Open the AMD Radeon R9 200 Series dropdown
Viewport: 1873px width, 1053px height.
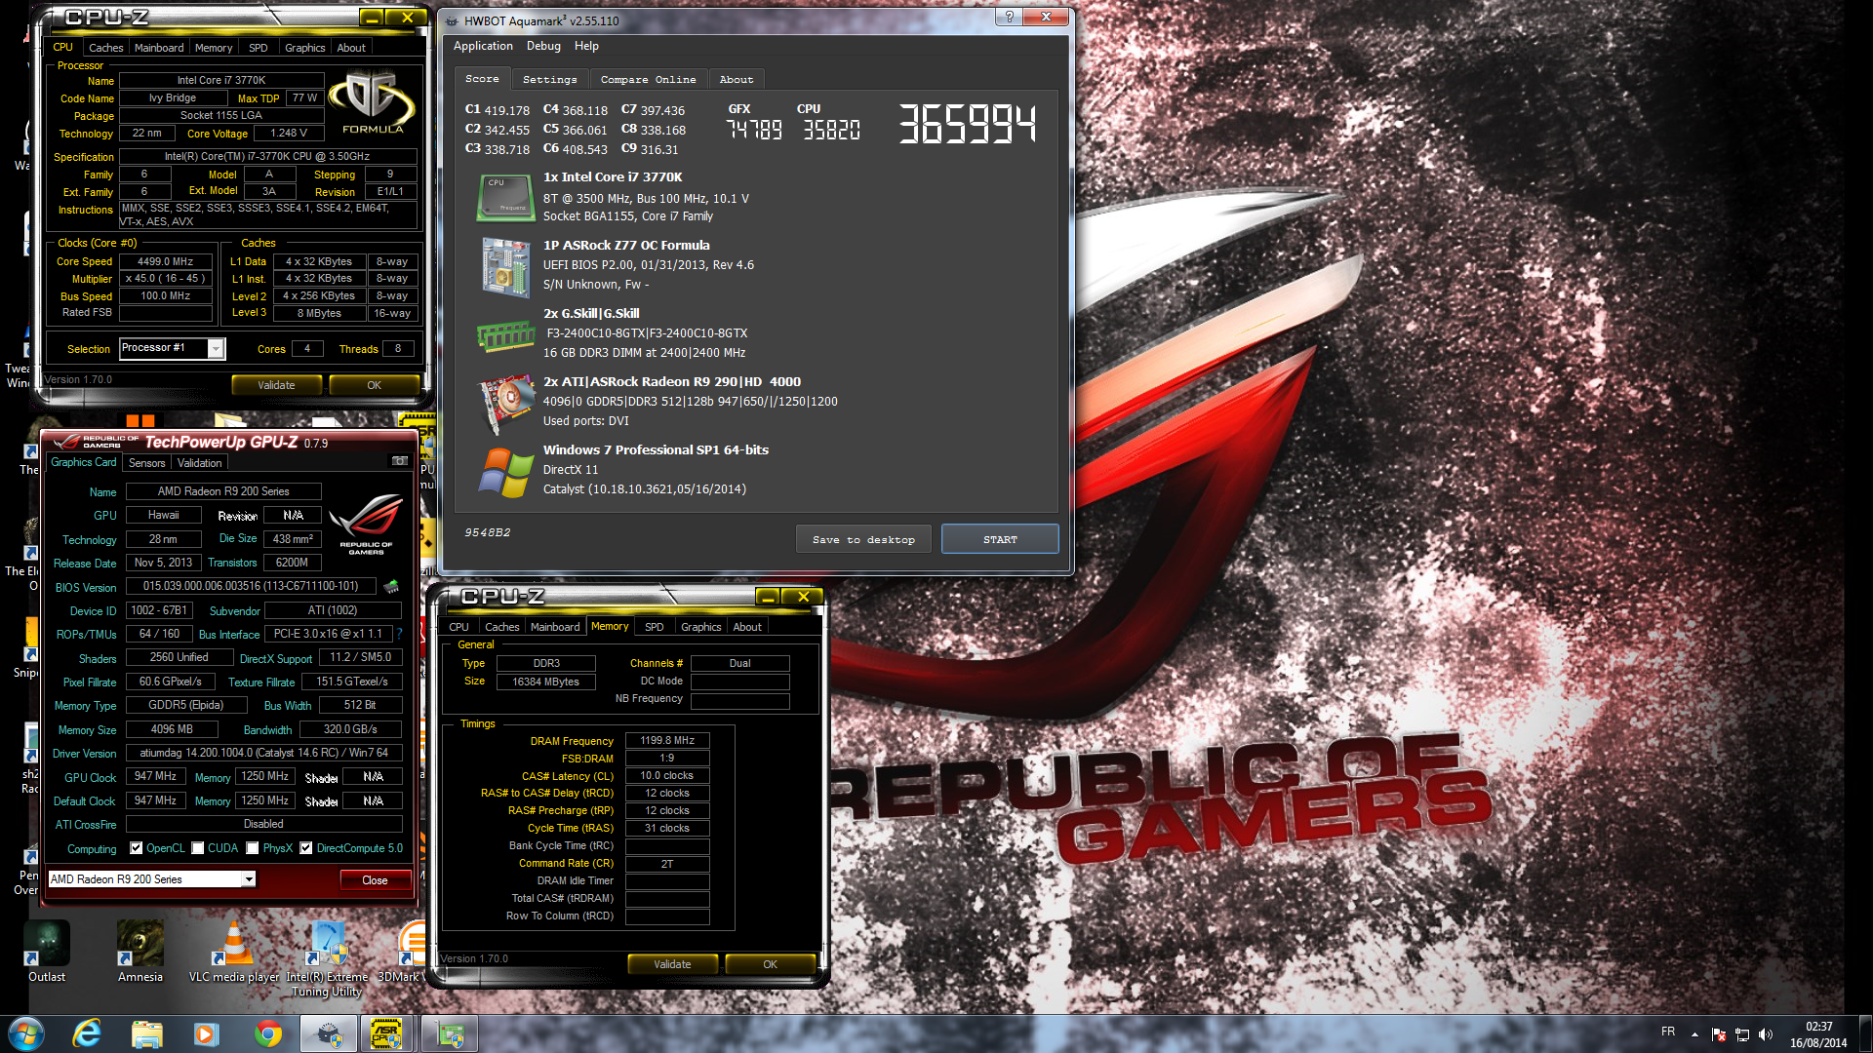[249, 879]
